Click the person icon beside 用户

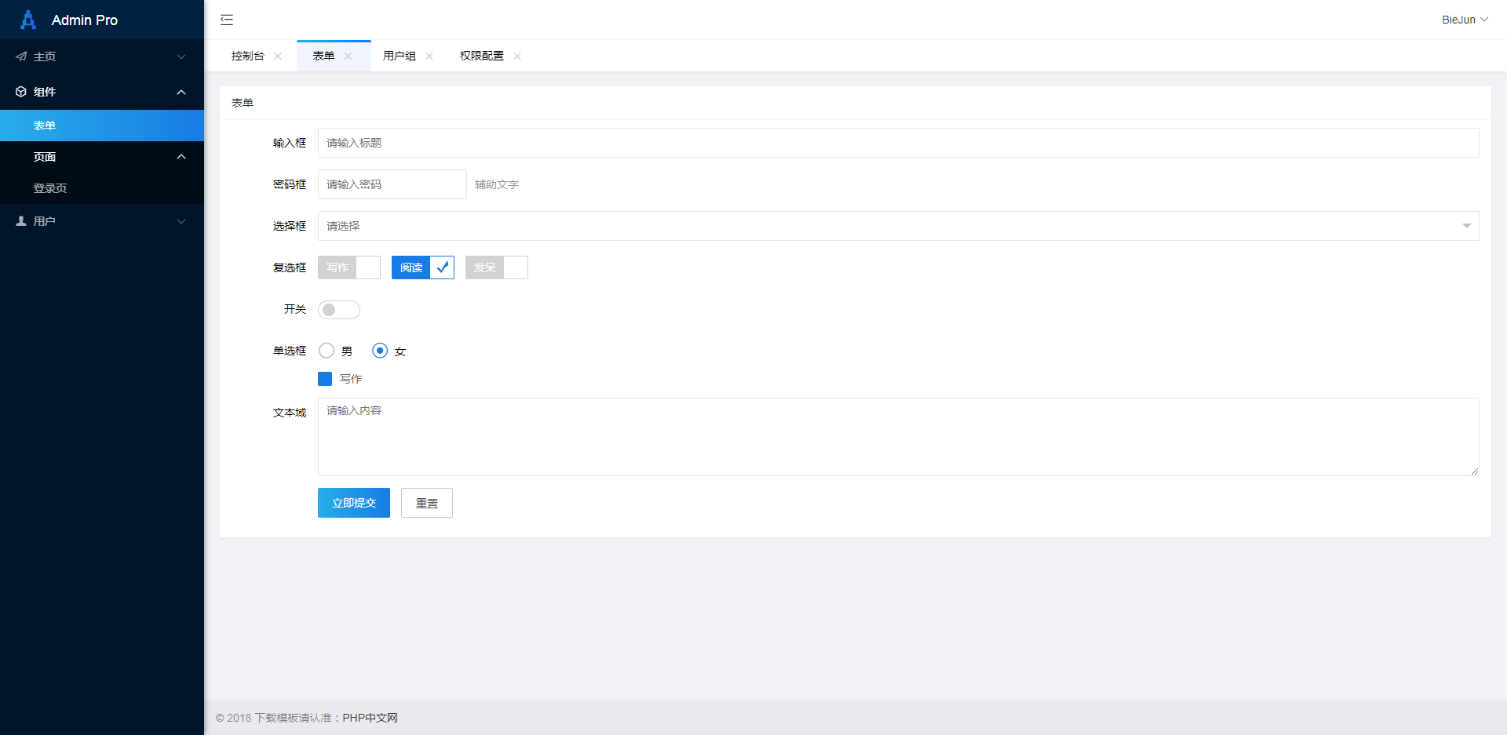pyautogui.click(x=21, y=221)
